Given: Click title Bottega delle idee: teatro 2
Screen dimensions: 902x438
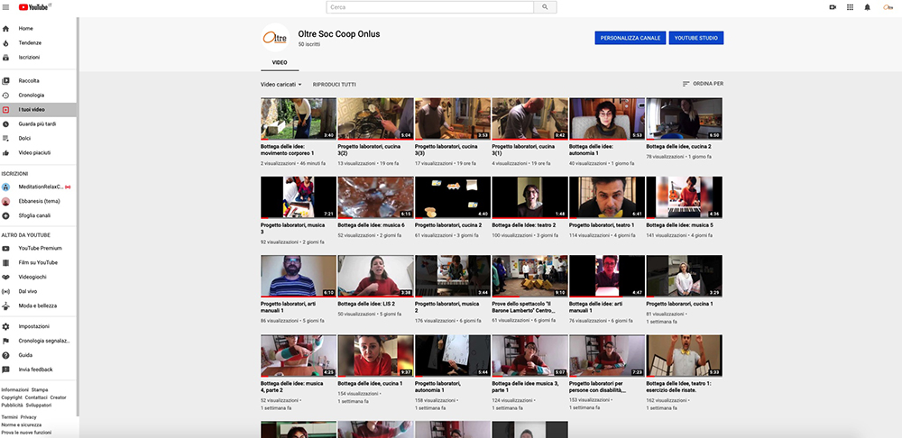Looking at the screenshot, I should 523,225.
